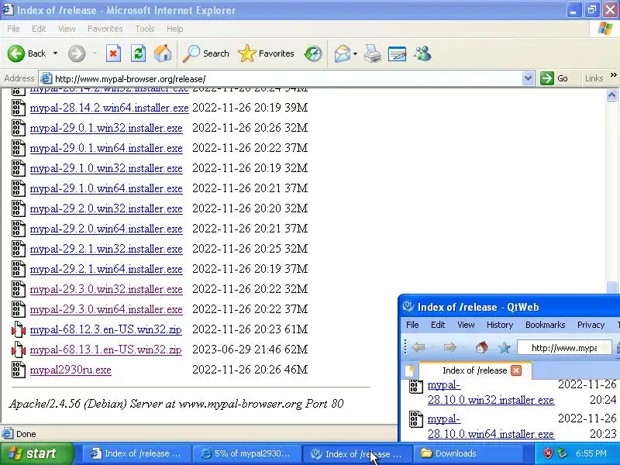Open the History clock icon

pyautogui.click(x=313, y=53)
